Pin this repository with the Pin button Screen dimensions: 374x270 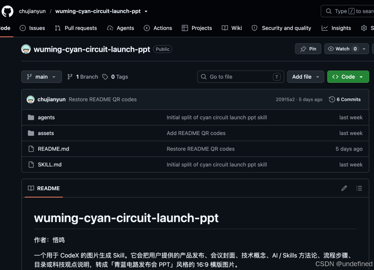[x=308, y=49]
